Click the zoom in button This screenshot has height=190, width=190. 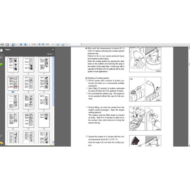tap(43, 44)
